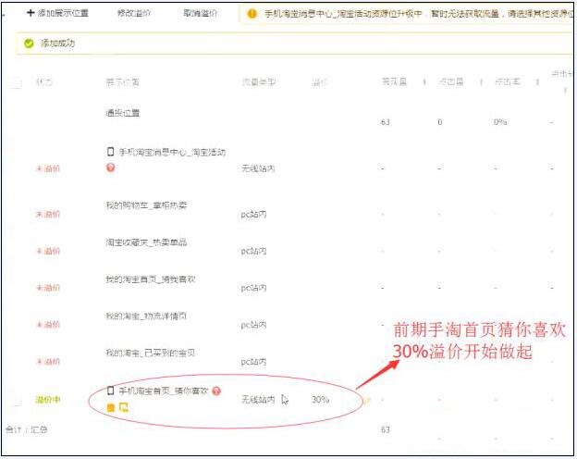This screenshot has width=577, height=459.
Task: Click phone icon beside 手机淘宝首页_猜你喜欢
Action: coord(110,391)
